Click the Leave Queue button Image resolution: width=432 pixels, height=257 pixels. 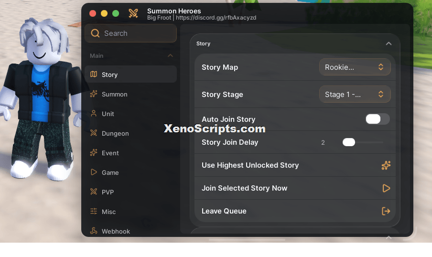pos(295,211)
